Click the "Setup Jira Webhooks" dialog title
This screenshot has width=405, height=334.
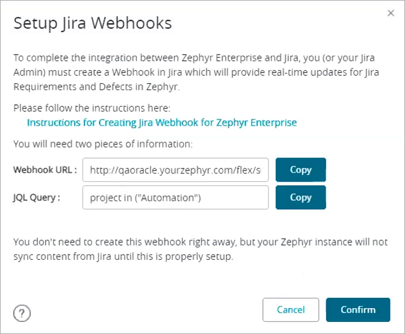tap(93, 24)
